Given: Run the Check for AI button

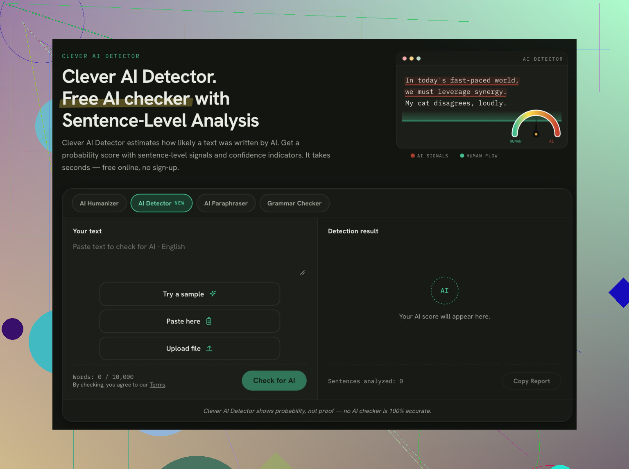Looking at the screenshot, I should point(274,380).
